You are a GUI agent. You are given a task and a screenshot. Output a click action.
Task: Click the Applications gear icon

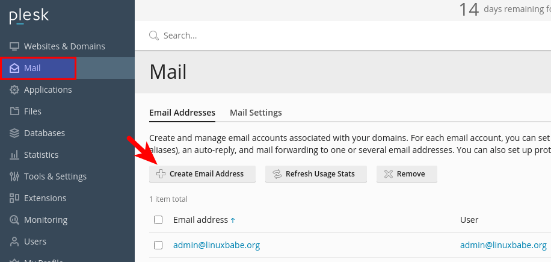(x=14, y=90)
